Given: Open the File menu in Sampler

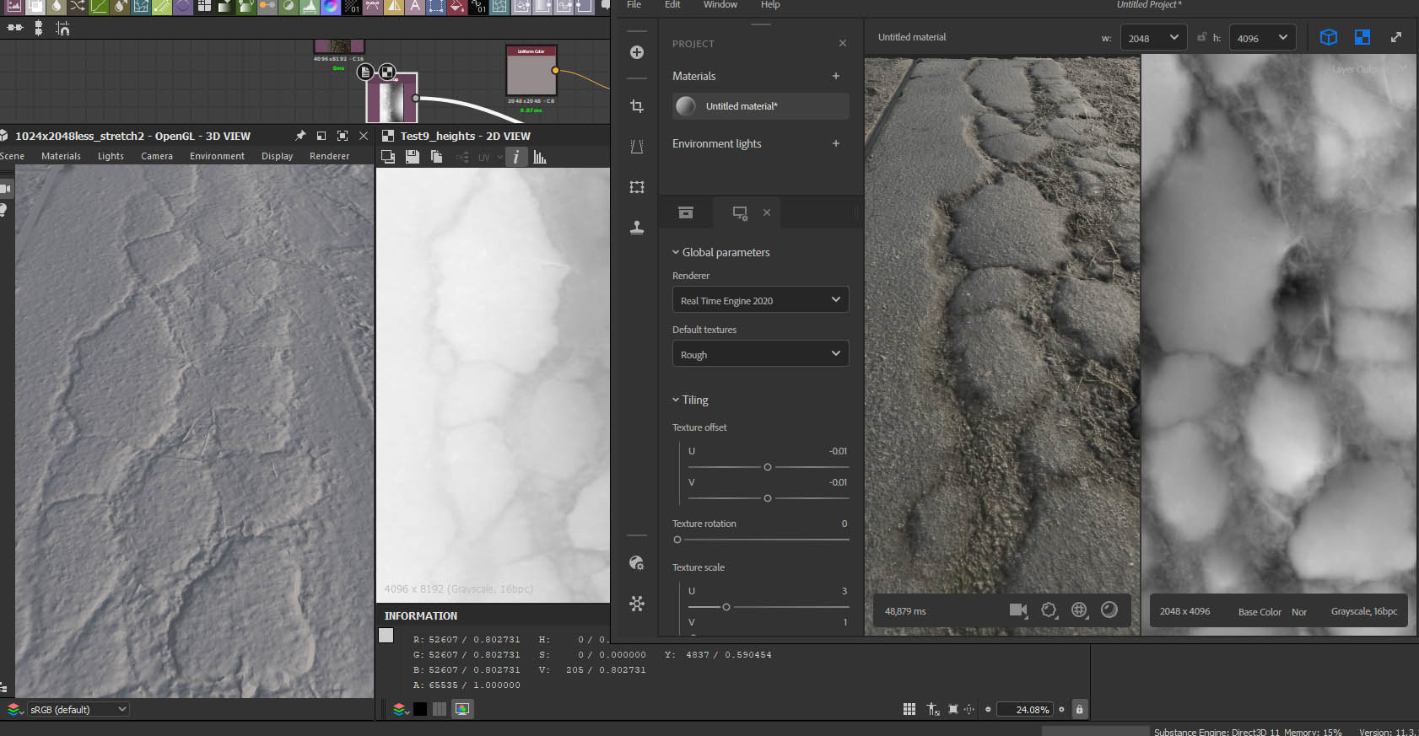Looking at the screenshot, I should (634, 5).
